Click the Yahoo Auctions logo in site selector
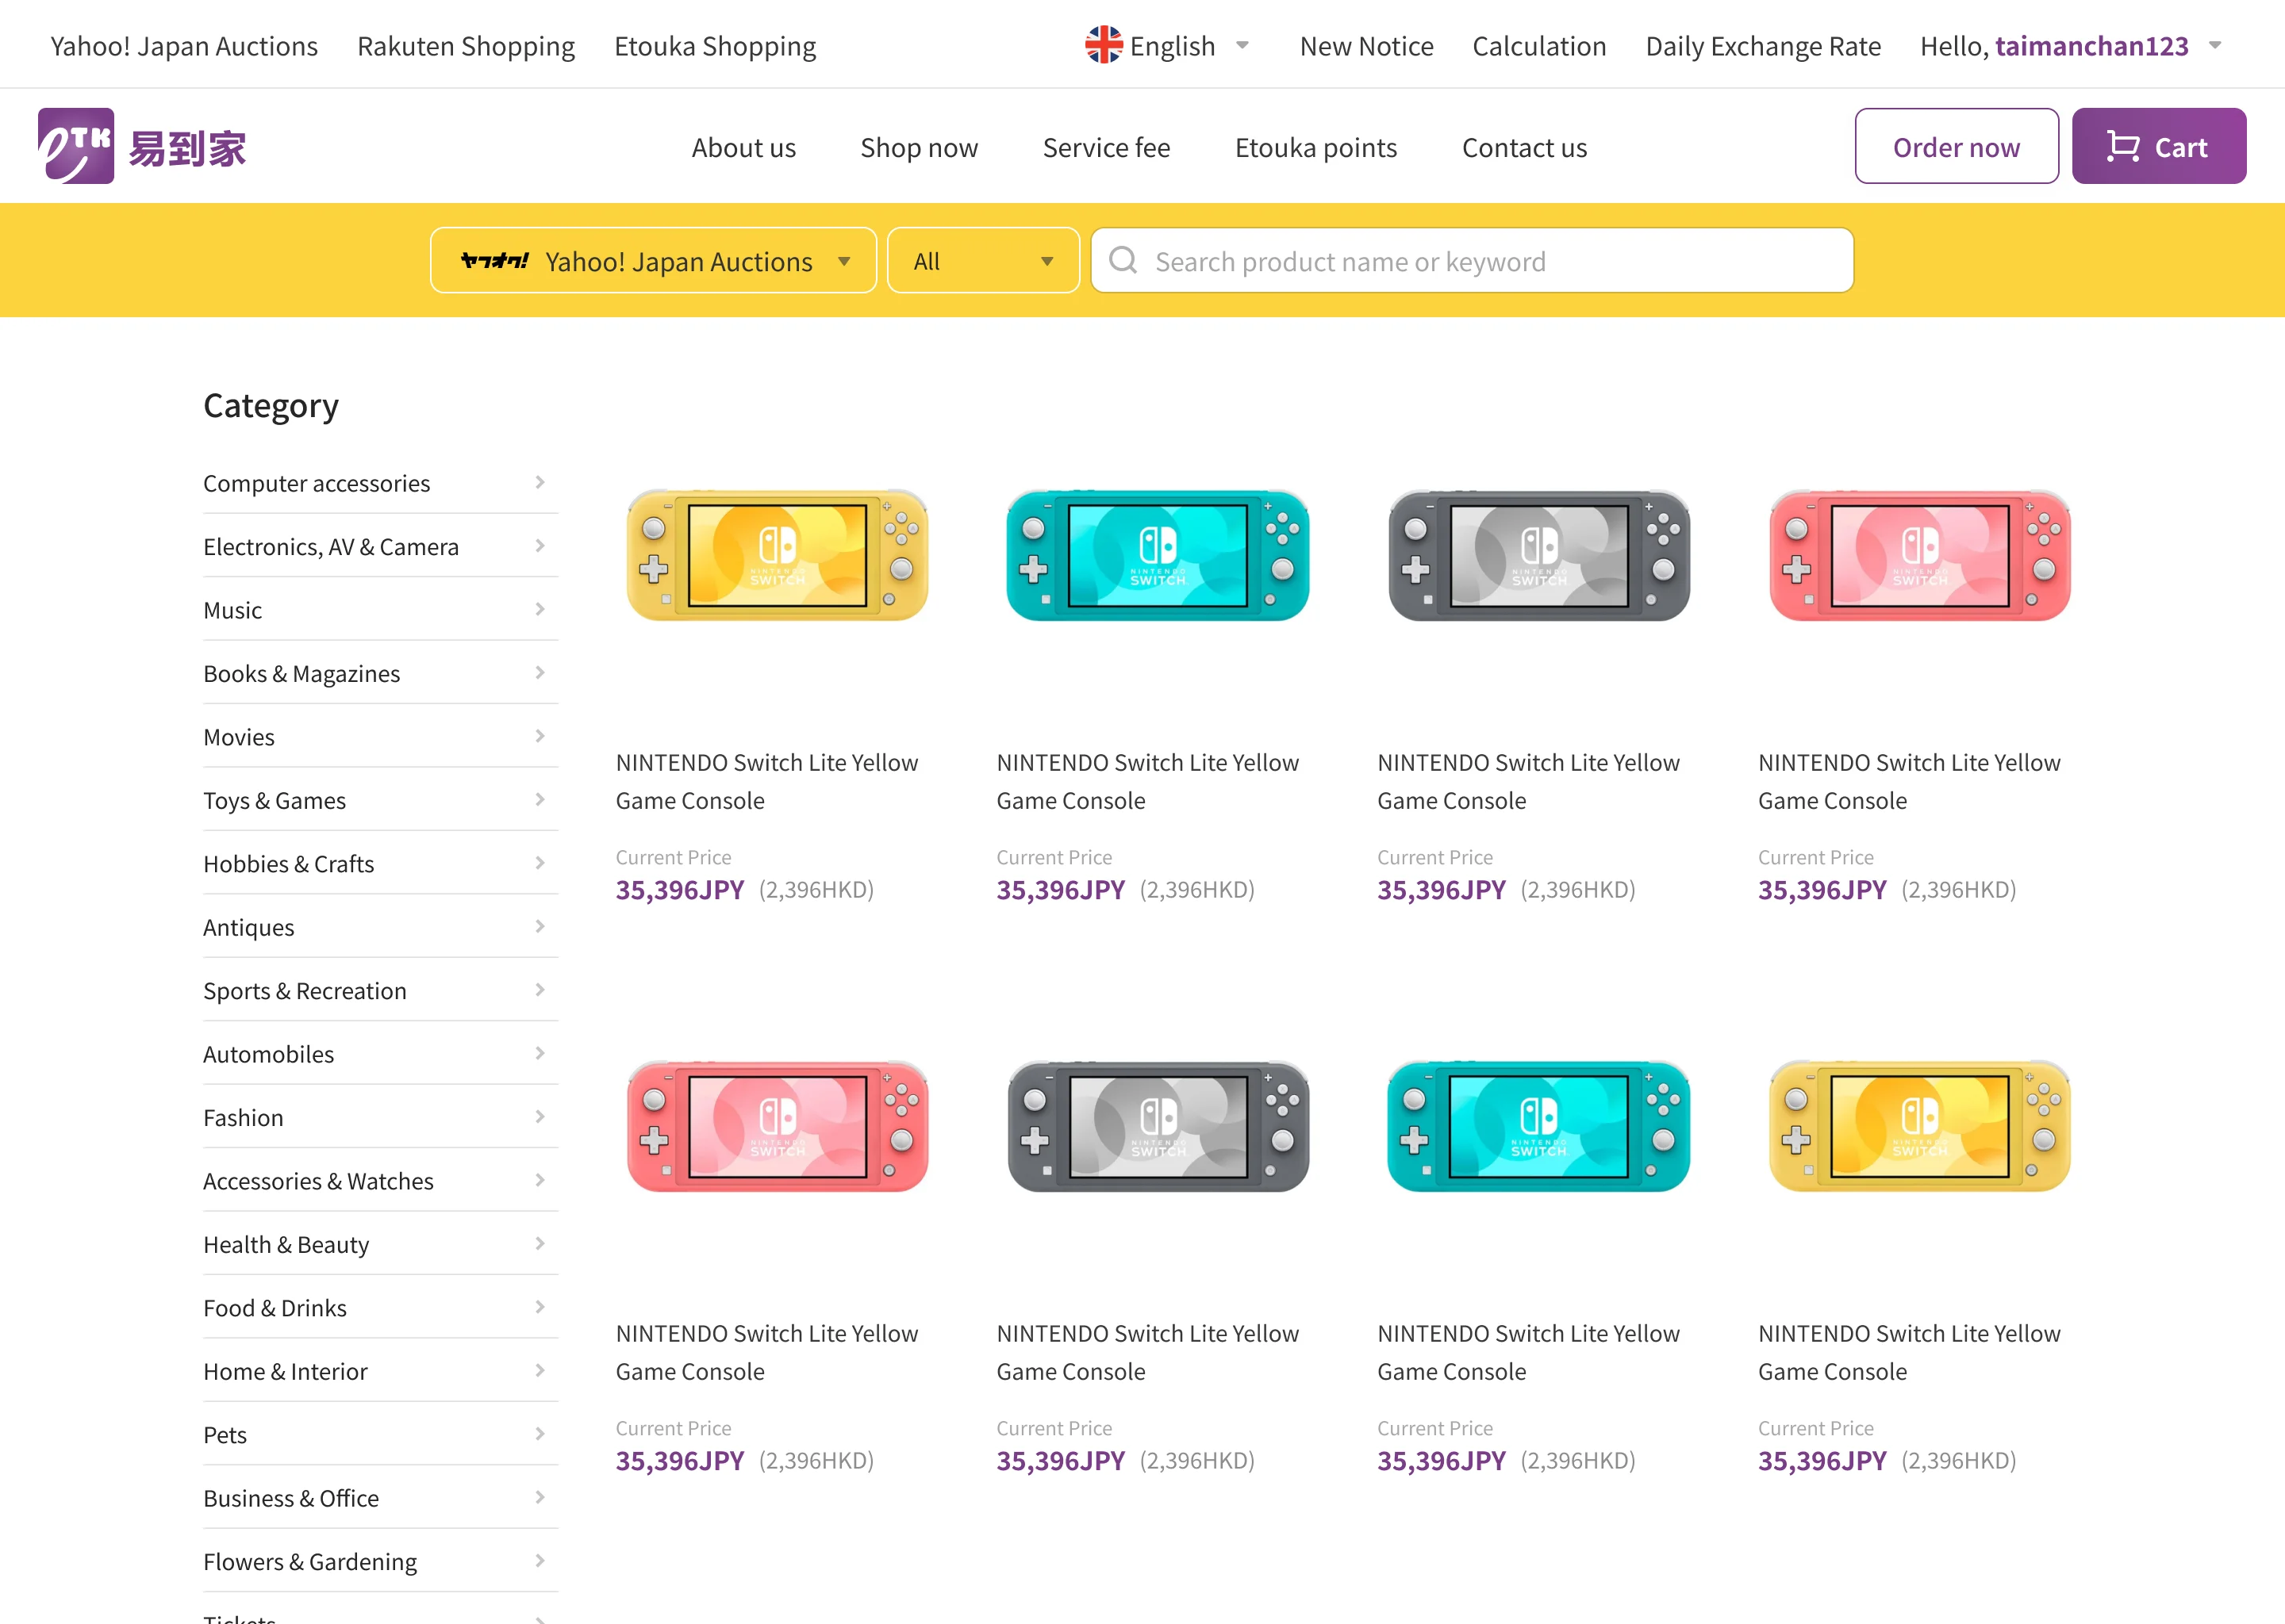2285x1624 pixels. tap(494, 261)
